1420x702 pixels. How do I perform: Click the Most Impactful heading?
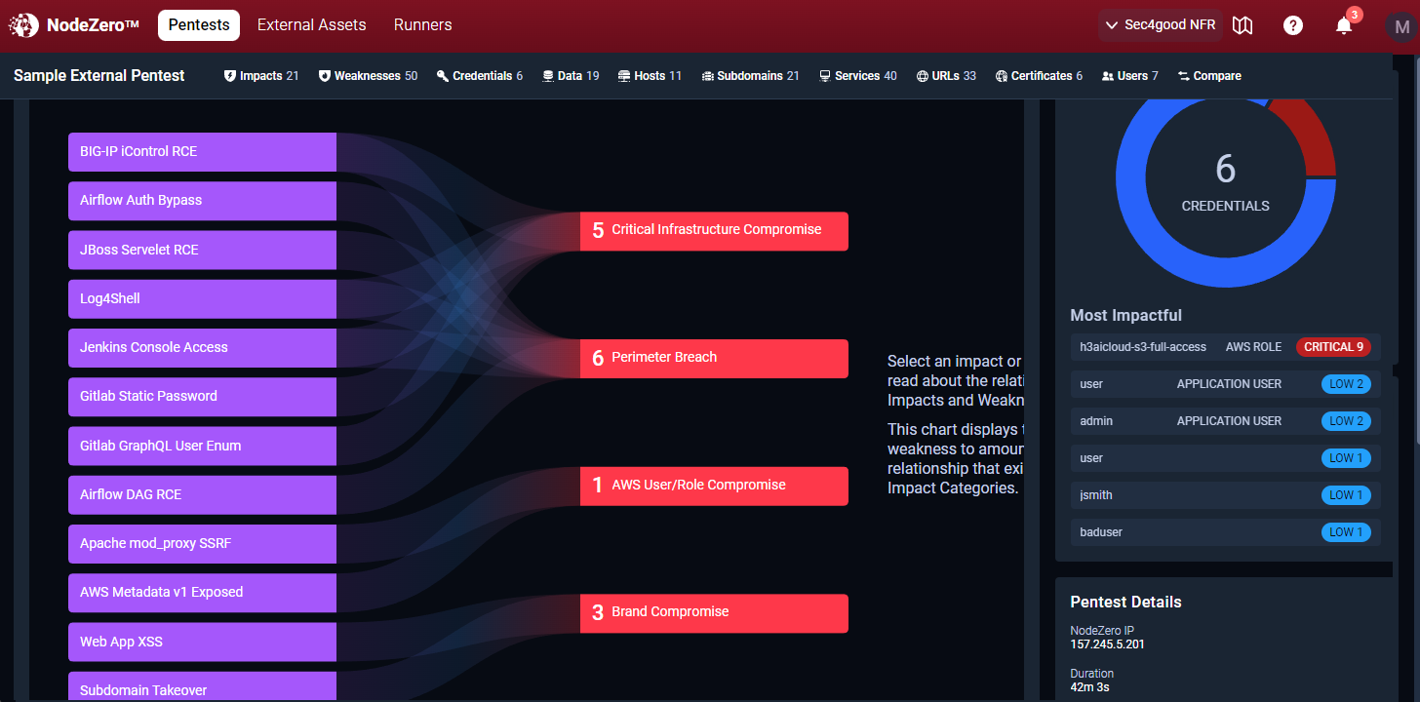tap(1125, 315)
